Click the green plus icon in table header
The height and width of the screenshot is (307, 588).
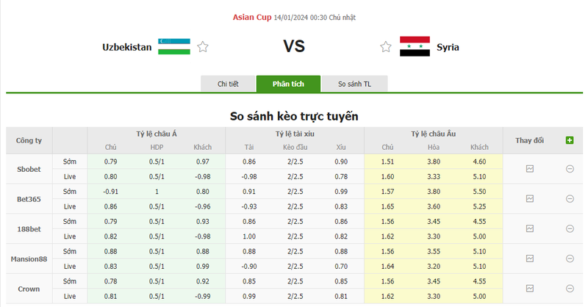coord(570,140)
